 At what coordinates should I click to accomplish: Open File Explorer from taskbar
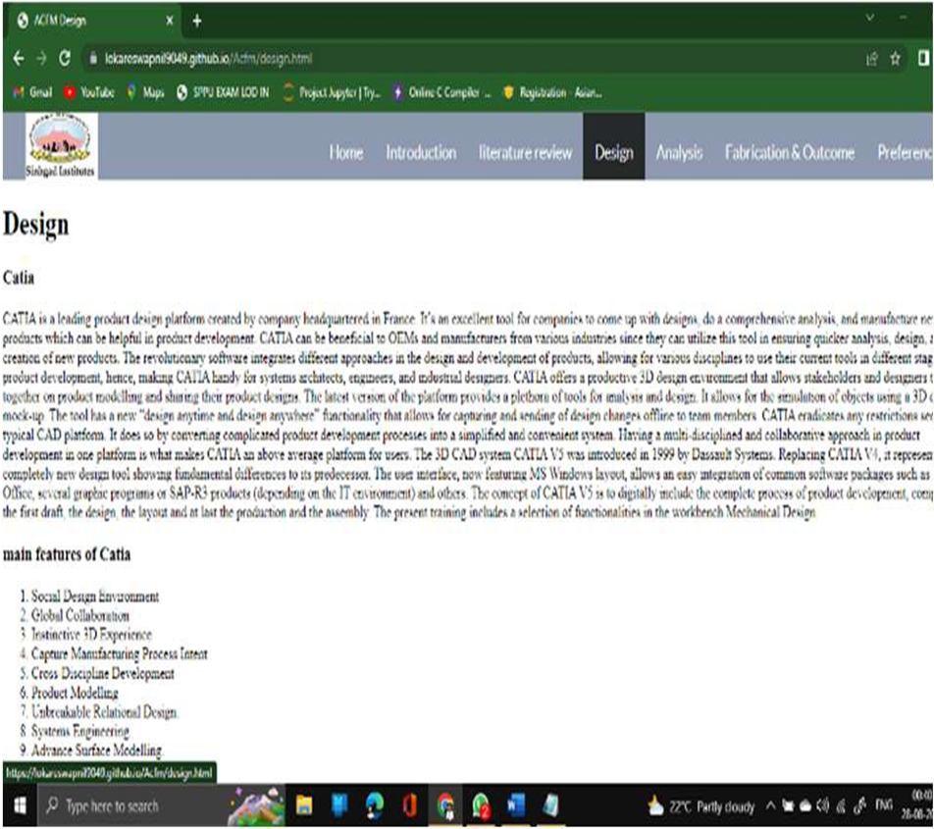(304, 806)
